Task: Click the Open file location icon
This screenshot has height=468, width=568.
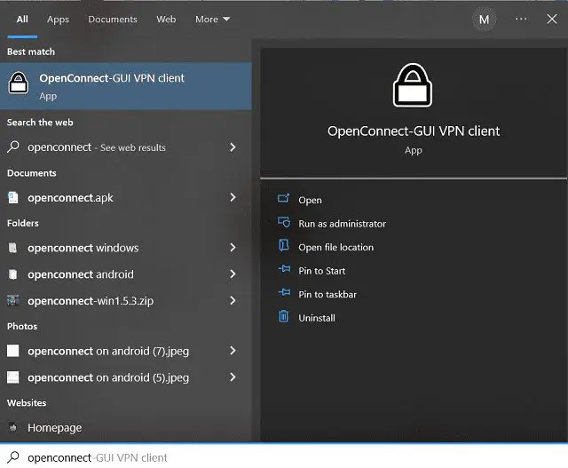Action: pos(284,246)
